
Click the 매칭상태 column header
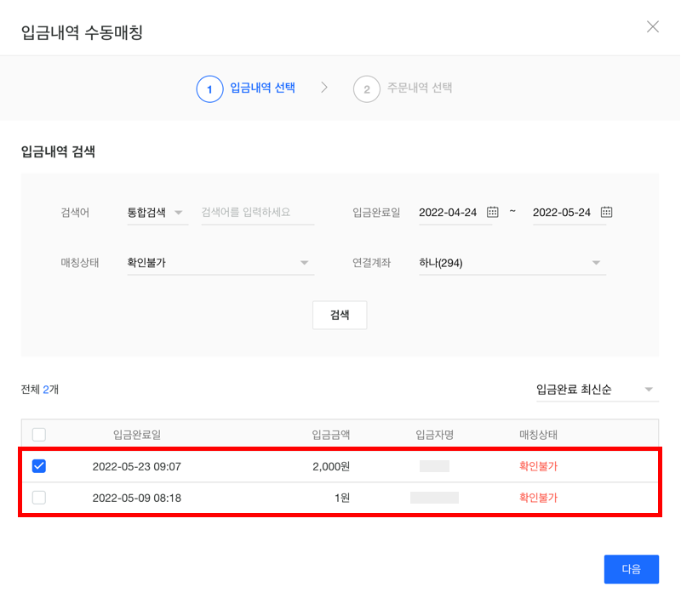(x=539, y=435)
